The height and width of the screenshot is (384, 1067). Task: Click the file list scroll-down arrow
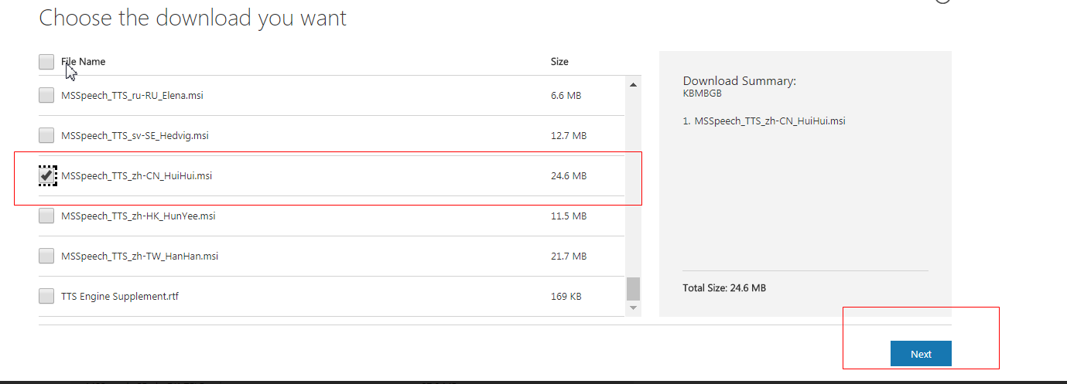(634, 308)
